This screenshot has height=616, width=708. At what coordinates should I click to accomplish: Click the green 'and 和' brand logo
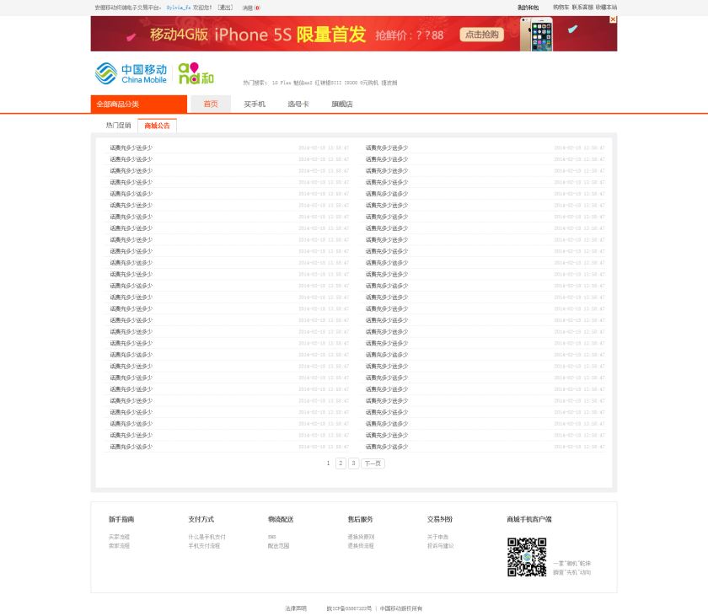click(x=196, y=73)
